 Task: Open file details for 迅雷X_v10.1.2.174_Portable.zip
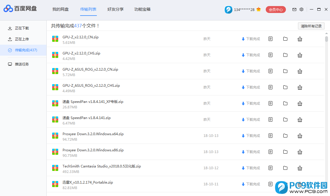270,184
